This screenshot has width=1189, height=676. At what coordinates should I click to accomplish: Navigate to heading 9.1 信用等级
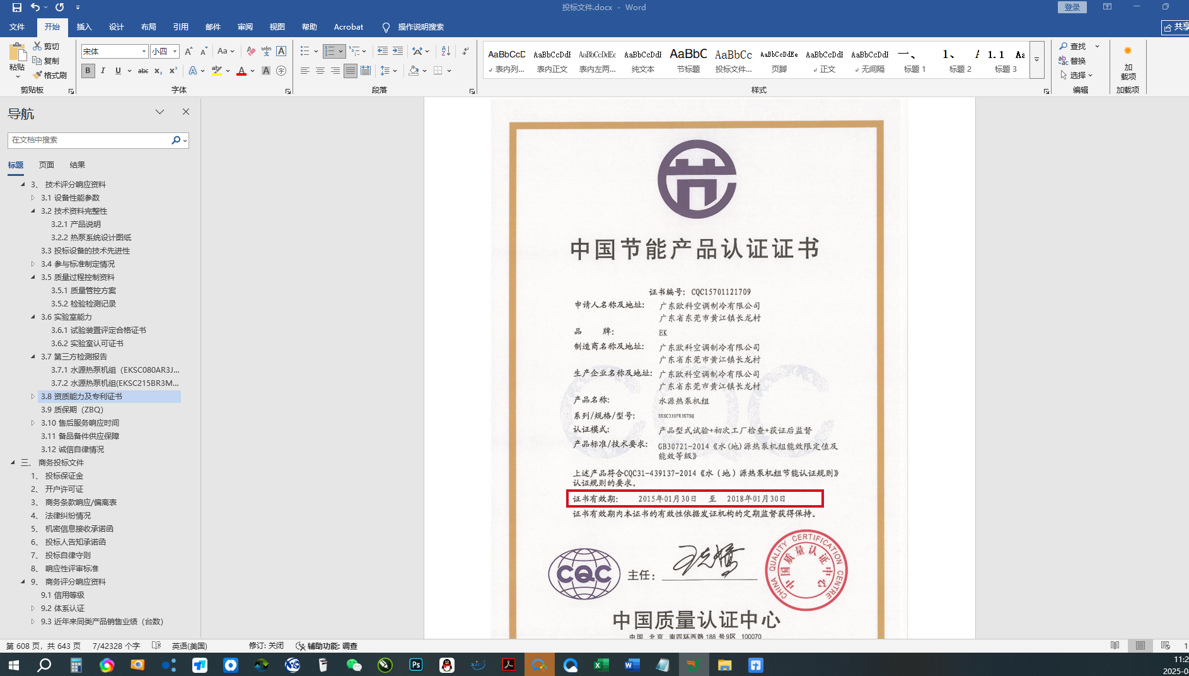[x=62, y=595]
